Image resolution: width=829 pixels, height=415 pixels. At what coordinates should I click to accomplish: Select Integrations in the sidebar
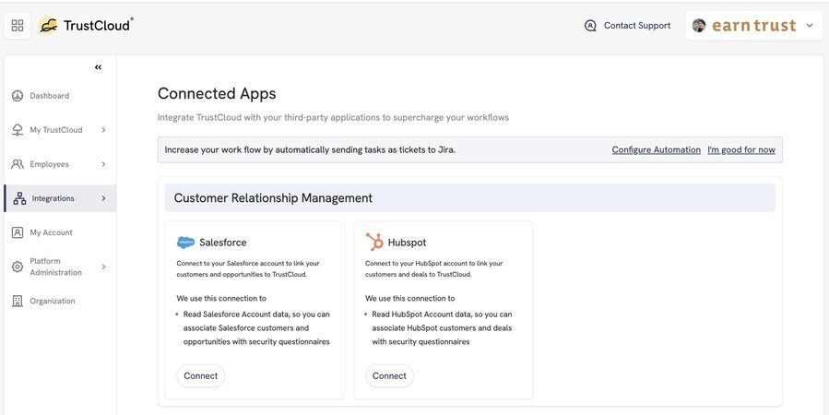point(60,199)
